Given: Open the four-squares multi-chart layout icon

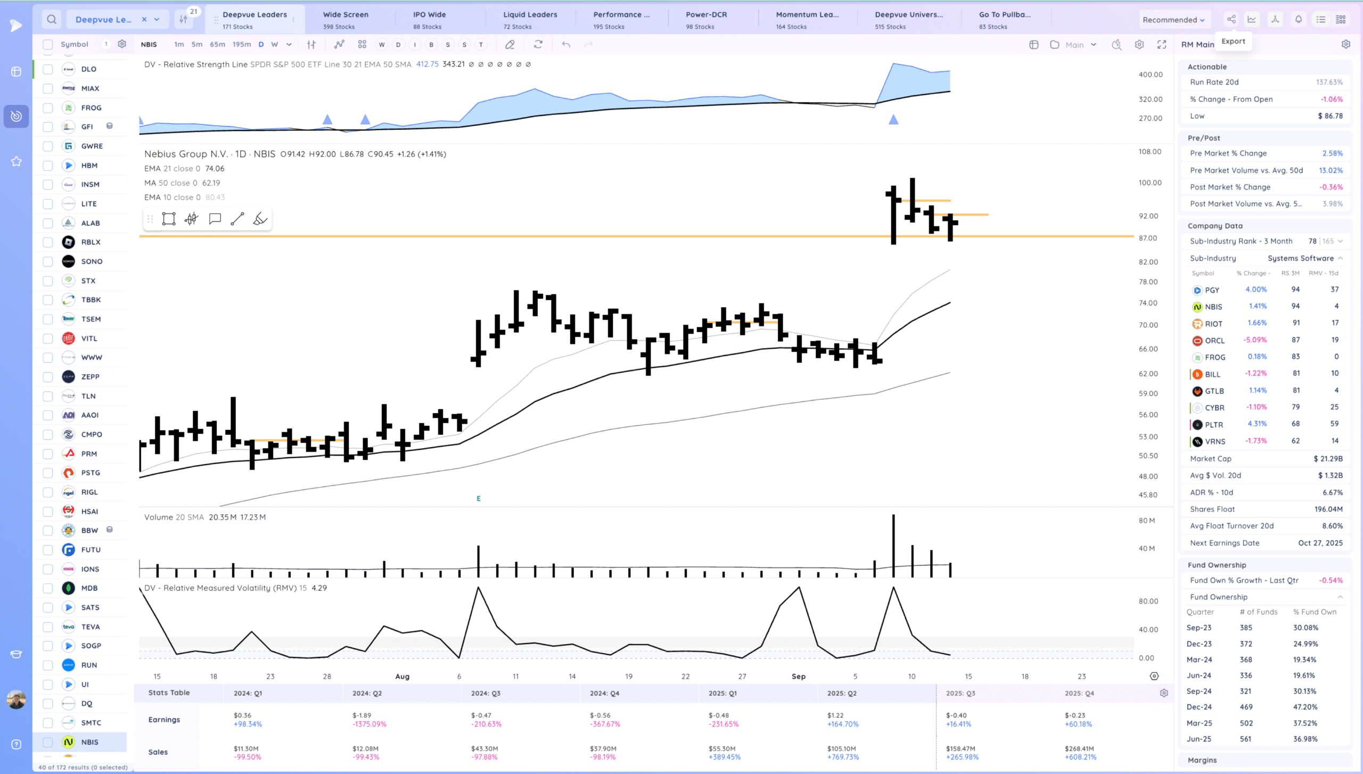Looking at the screenshot, I should pyautogui.click(x=362, y=45).
